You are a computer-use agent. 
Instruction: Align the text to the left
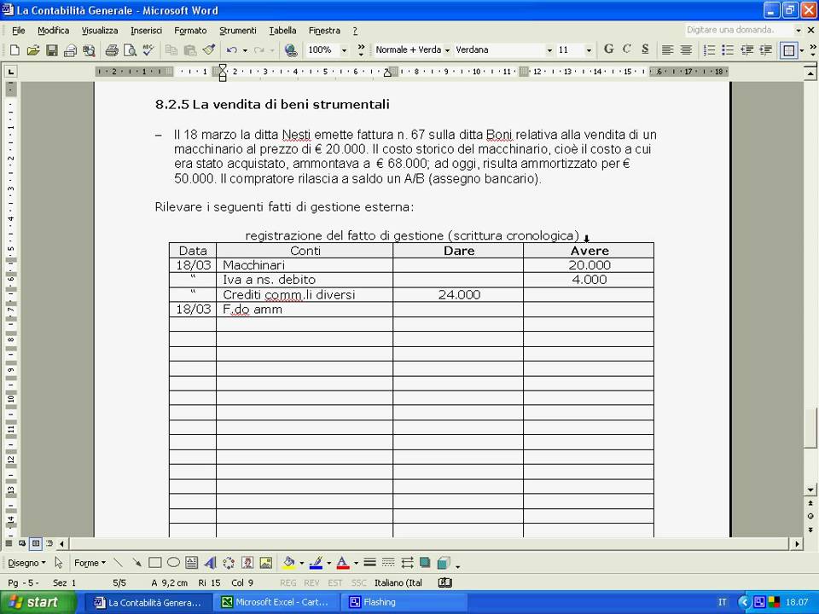(667, 50)
